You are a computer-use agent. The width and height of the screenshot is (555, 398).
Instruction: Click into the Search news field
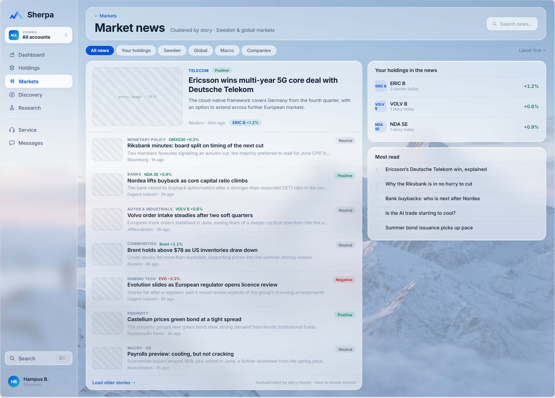point(512,24)
